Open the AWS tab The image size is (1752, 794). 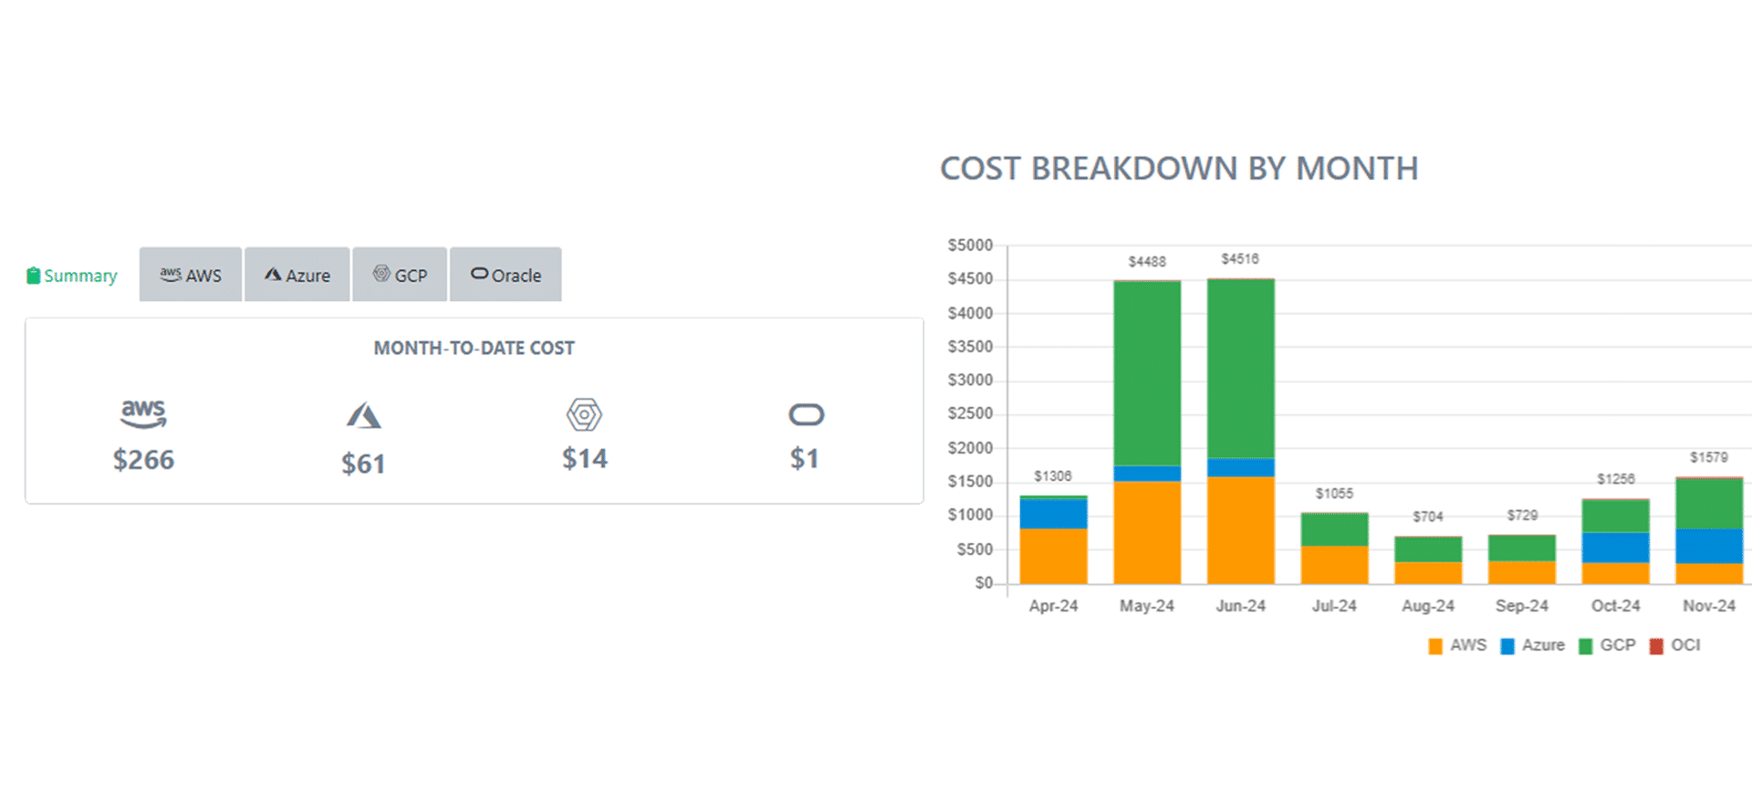191,275
